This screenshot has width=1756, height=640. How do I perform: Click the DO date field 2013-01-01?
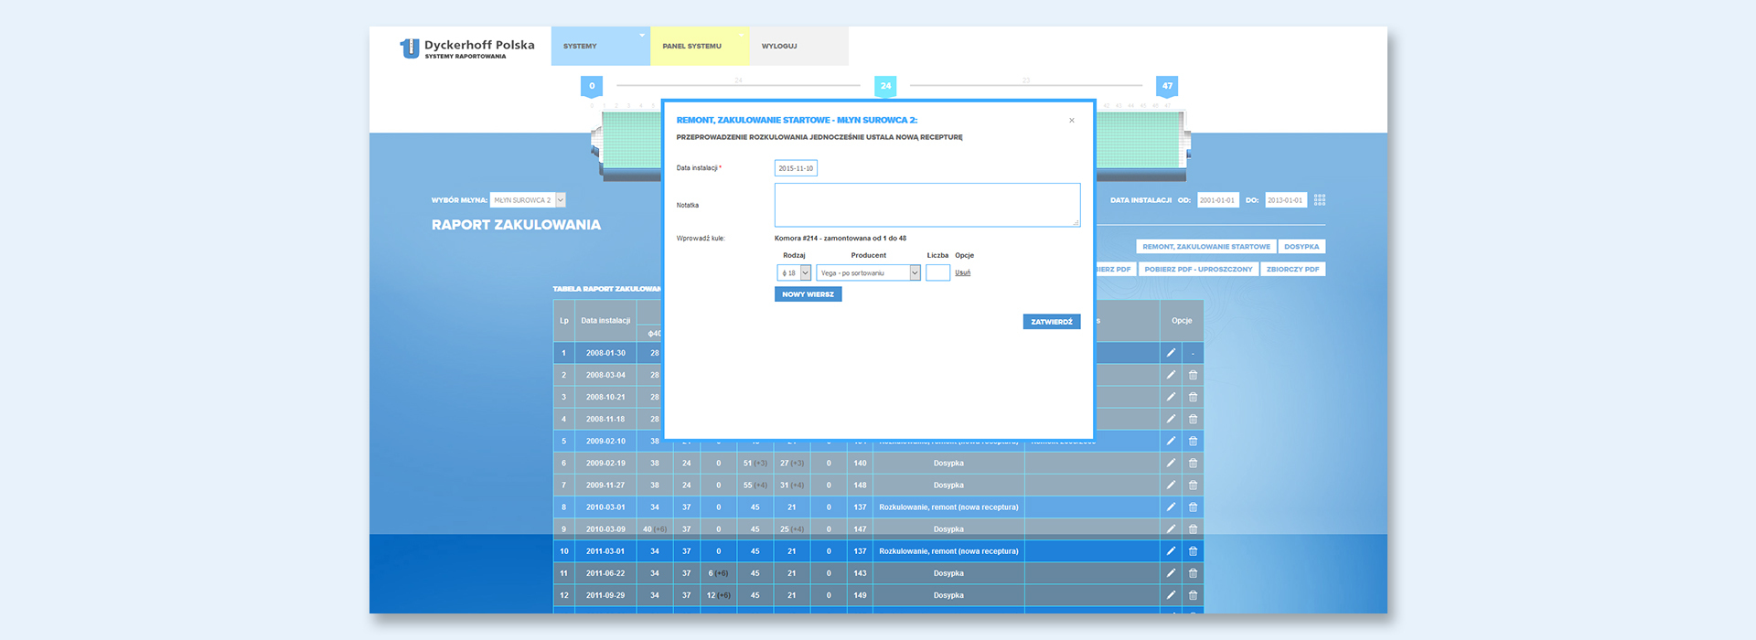(x=1285, y=200)
